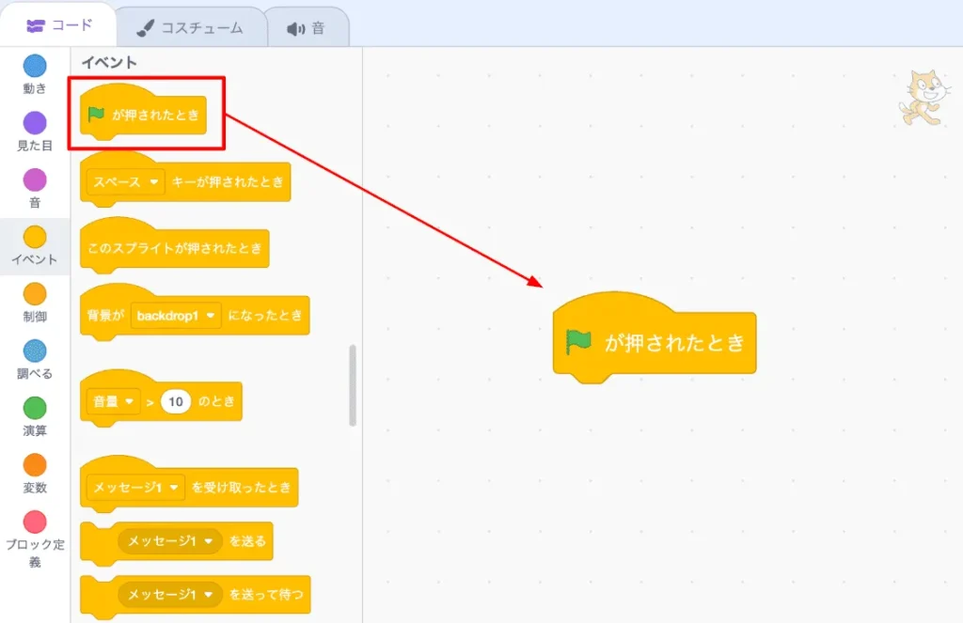
Task: Select the 演算 green category circle
Action: (x=35, y=408)
